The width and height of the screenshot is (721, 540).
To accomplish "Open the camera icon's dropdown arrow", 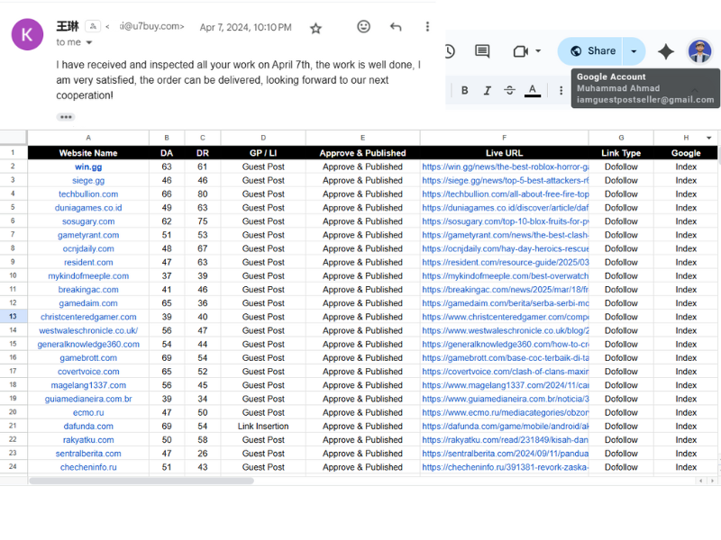I will tap(538, 51).
